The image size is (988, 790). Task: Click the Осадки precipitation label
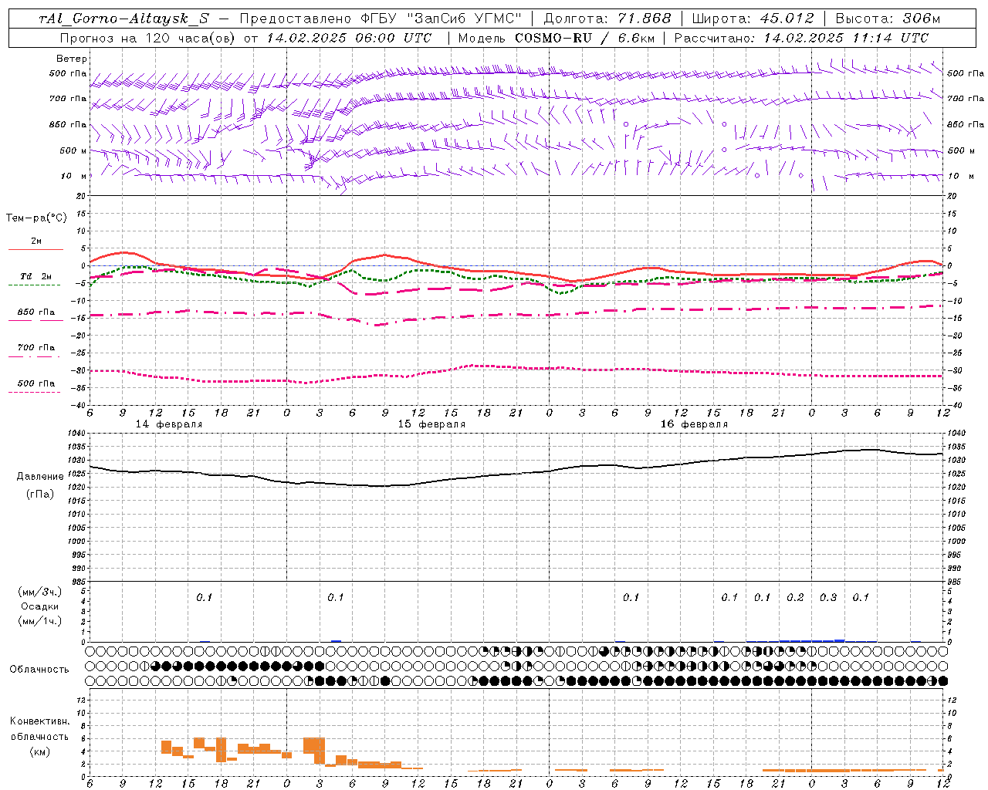point(40,606)
